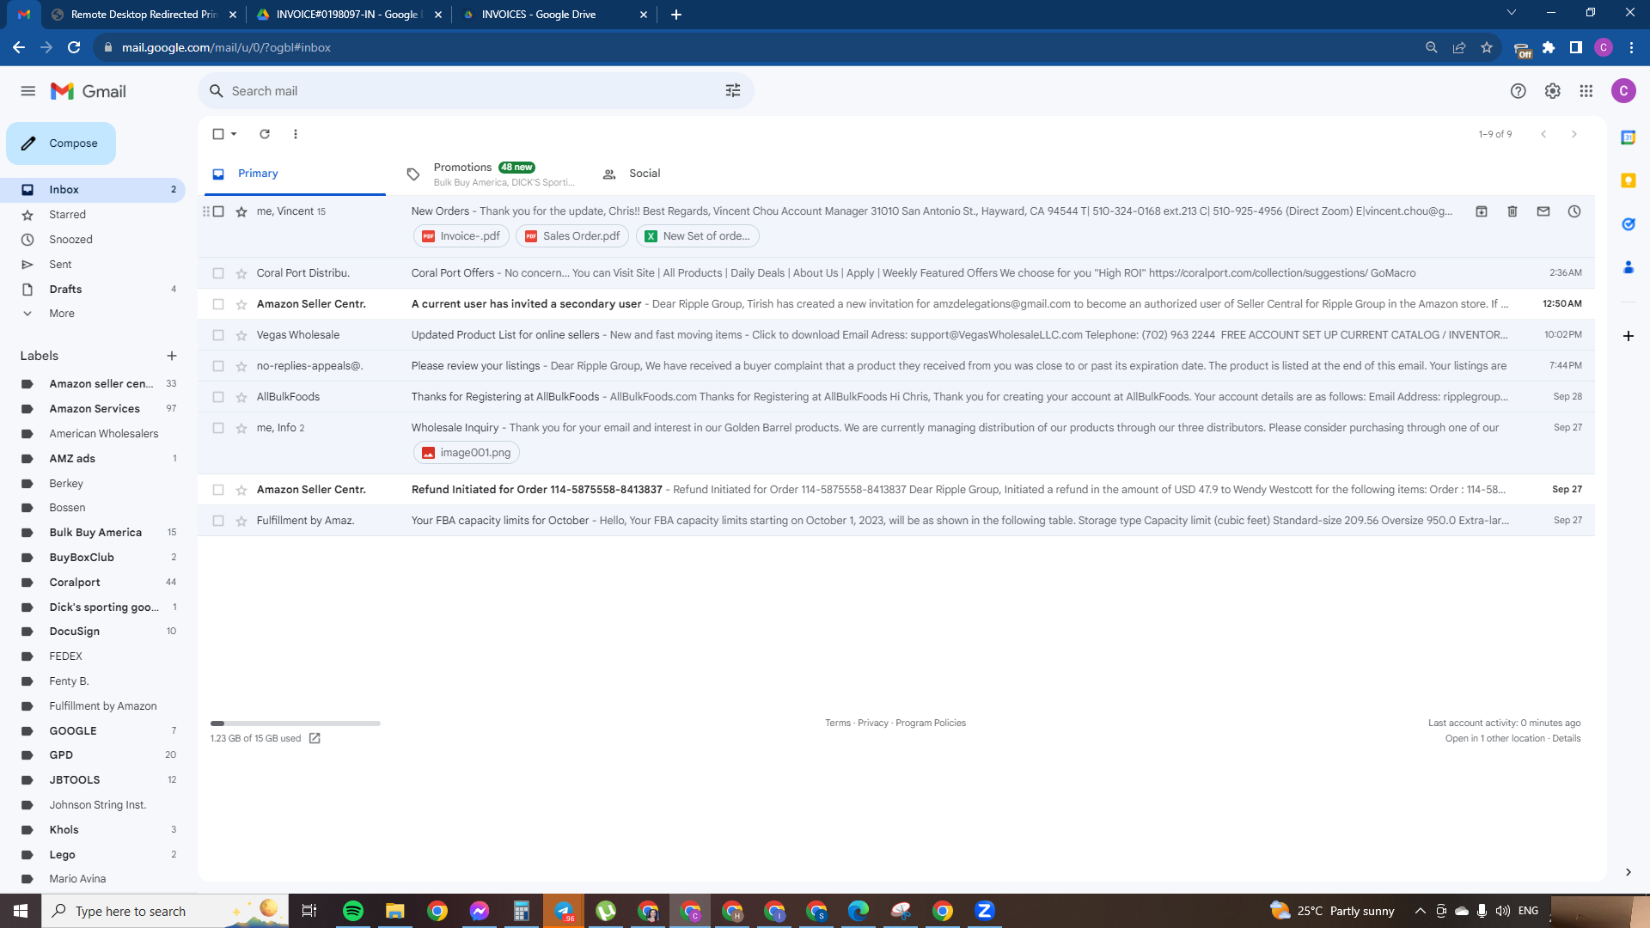
Task: Click the Chrome address bar URL
Action: coord(226,47)
